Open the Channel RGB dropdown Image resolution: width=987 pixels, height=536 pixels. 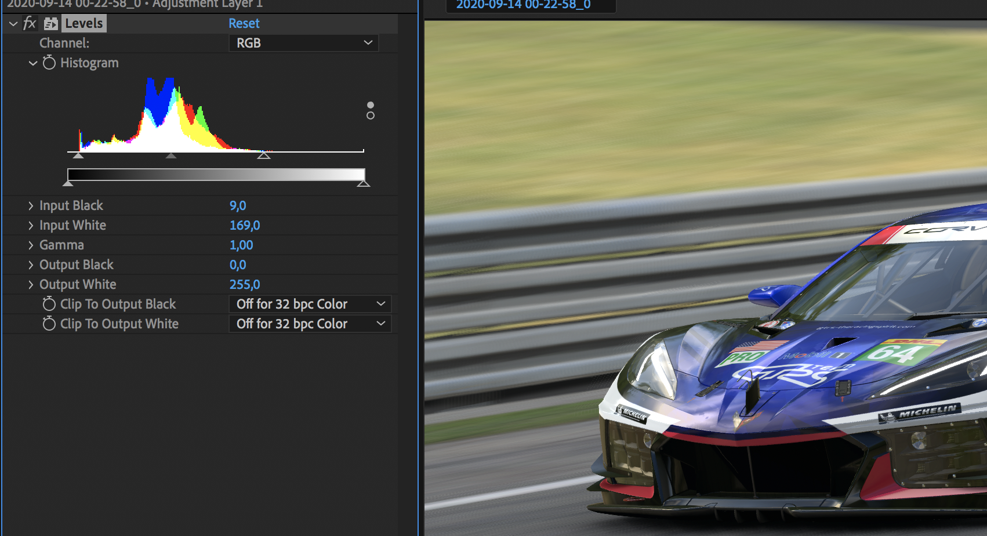(304, 43)
